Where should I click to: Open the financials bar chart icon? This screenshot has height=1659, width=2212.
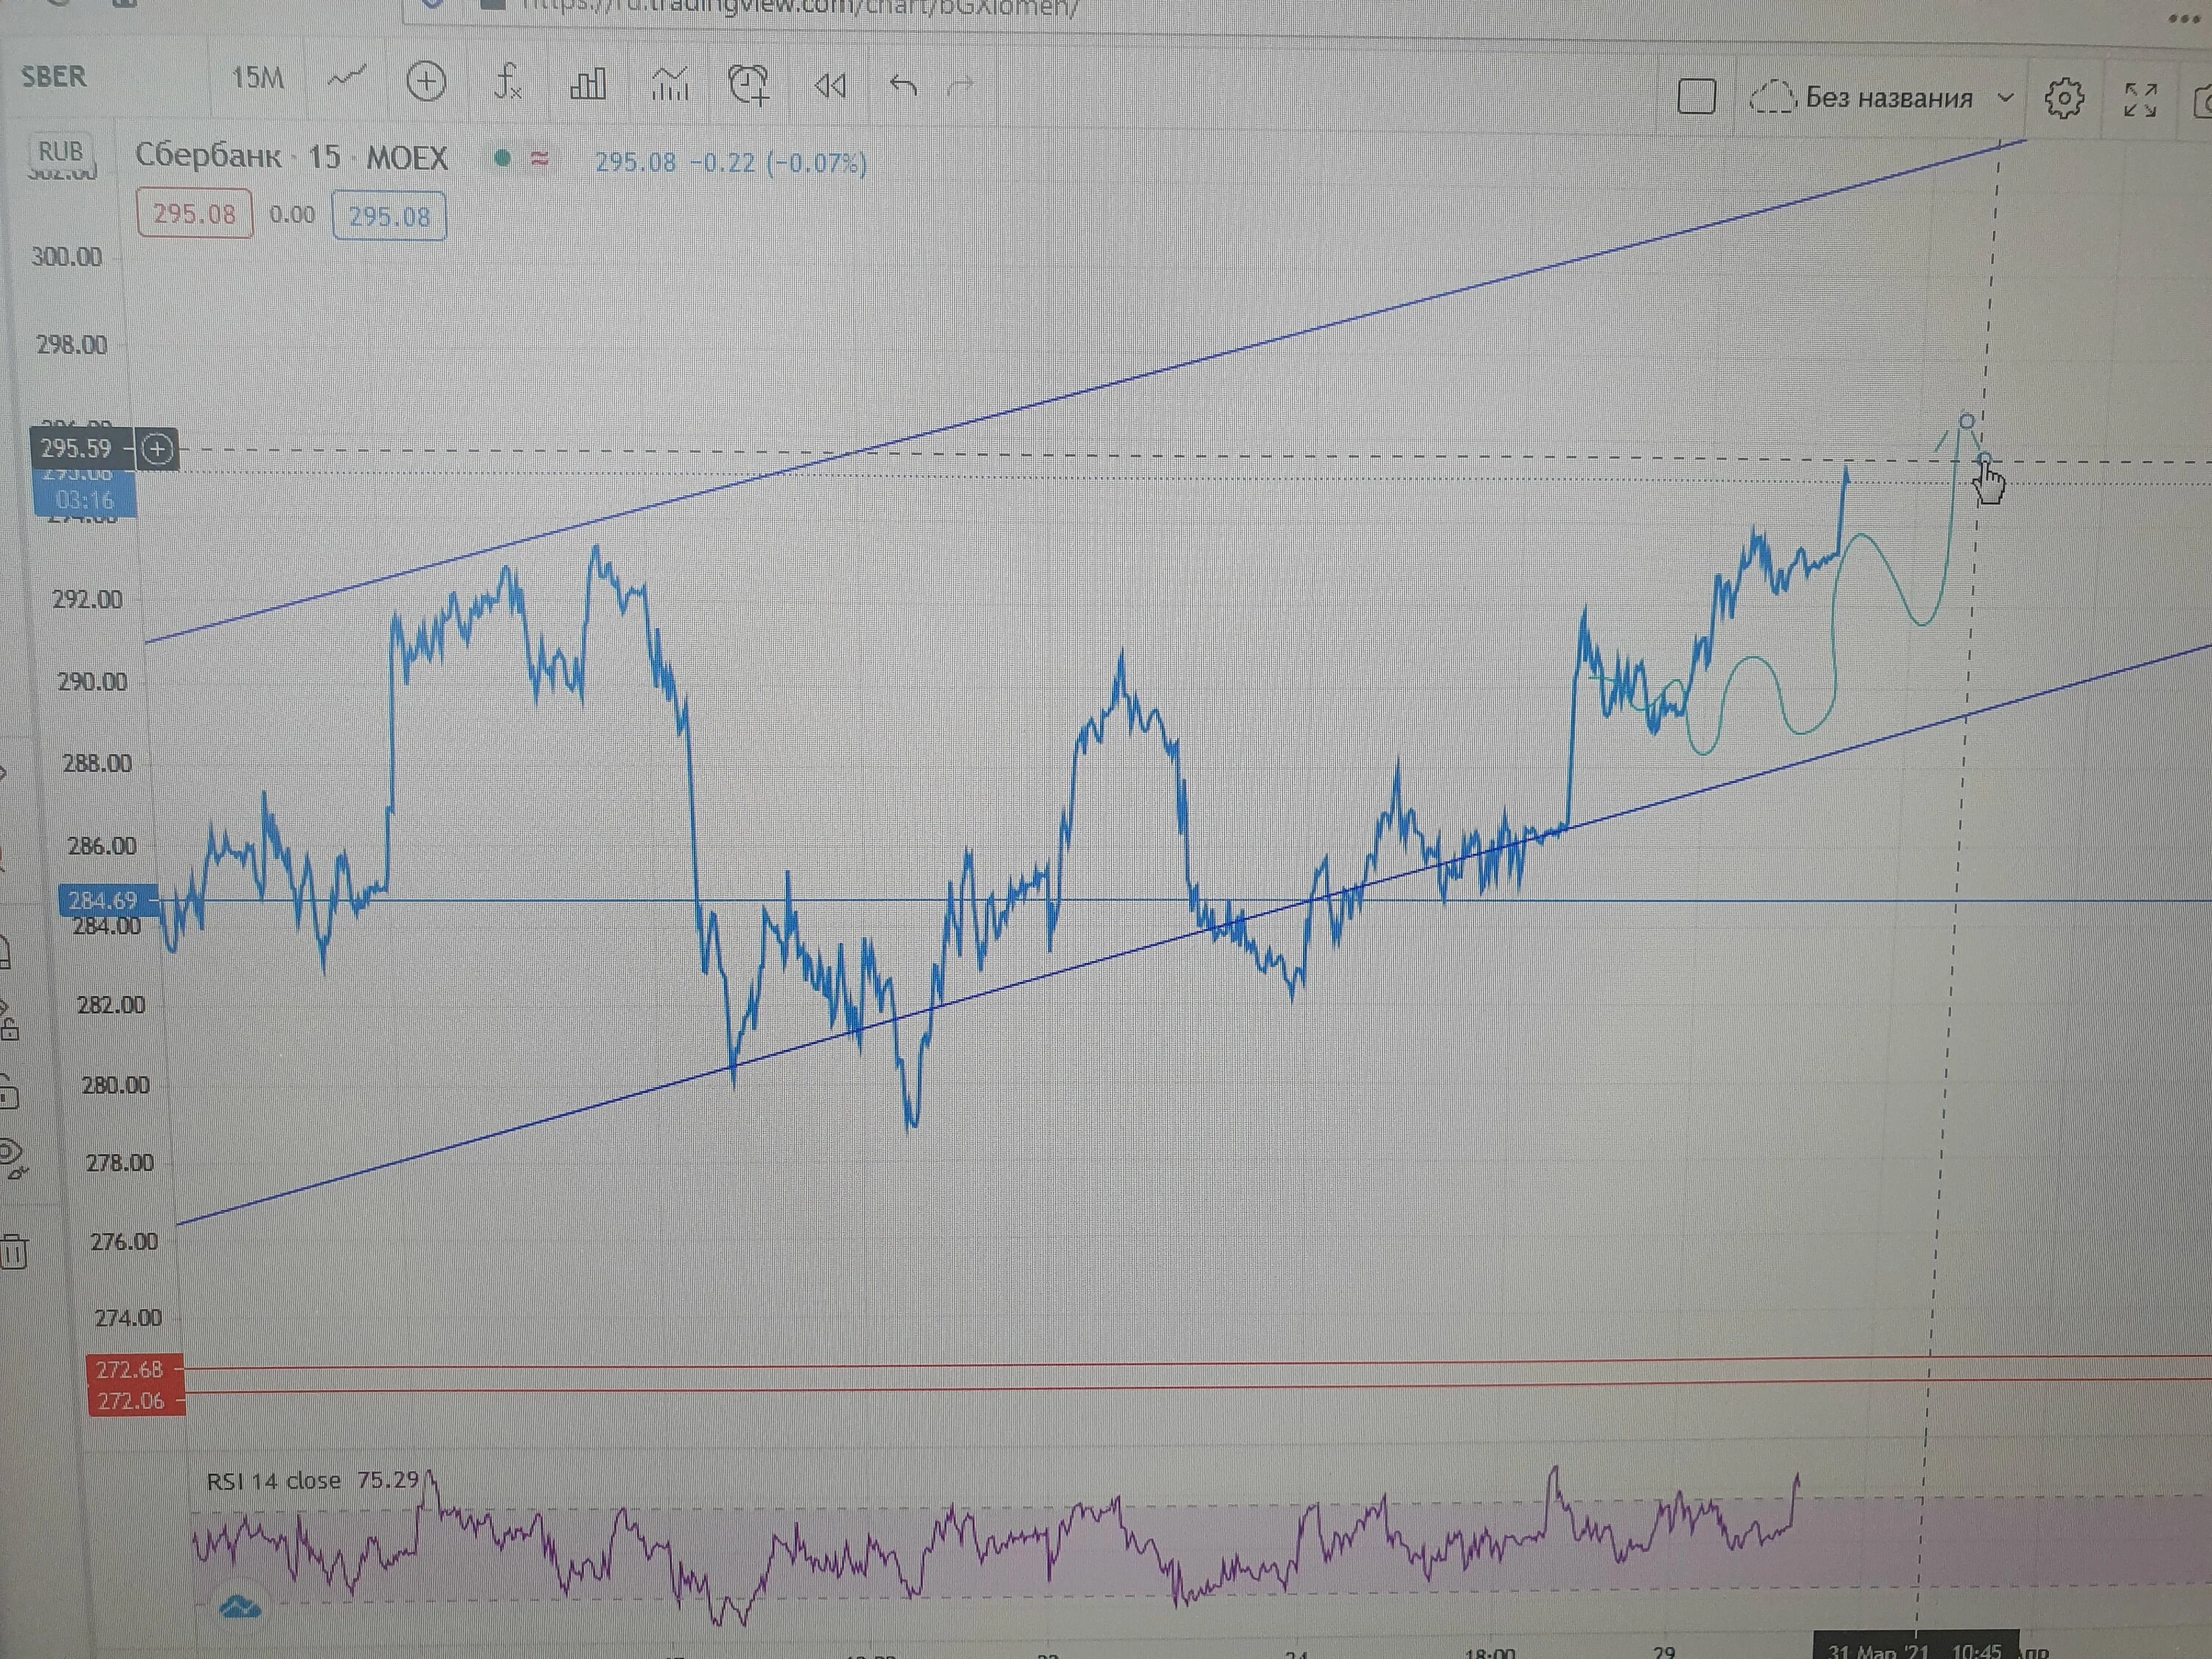pos(588,84)
